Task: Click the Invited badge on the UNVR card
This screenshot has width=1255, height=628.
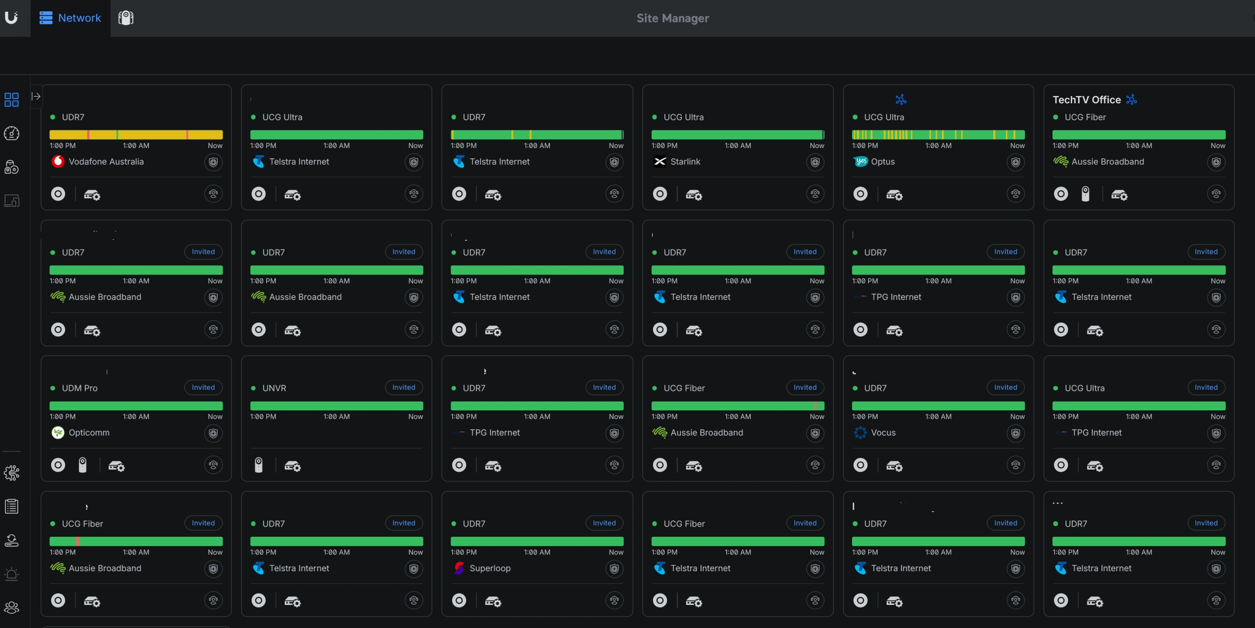Action: (403, 387)
